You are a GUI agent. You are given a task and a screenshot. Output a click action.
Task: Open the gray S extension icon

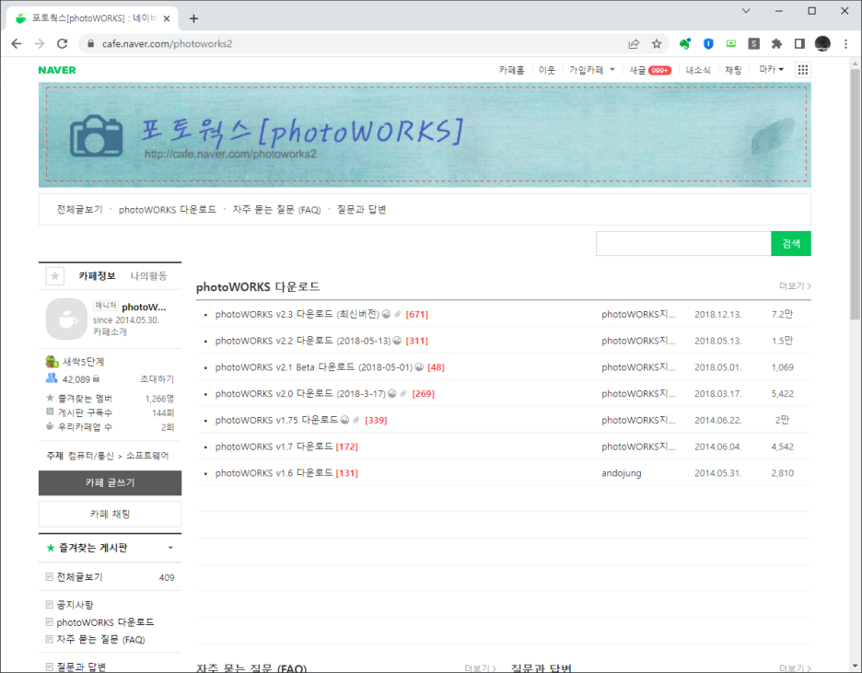pyautogui.click(x=753, y=44)
